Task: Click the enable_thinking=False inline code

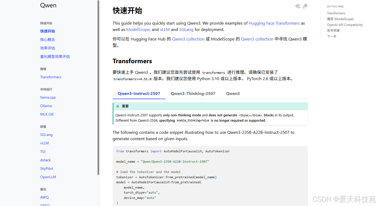Action: pos(193,121)
